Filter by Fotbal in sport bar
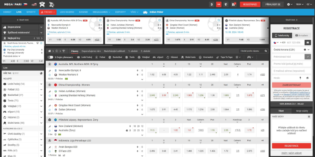Screen dimensions: 315x157 pos(100,57)
